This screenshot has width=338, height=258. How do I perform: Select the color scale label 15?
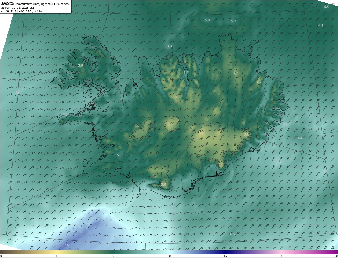click(x=225, y=256)
